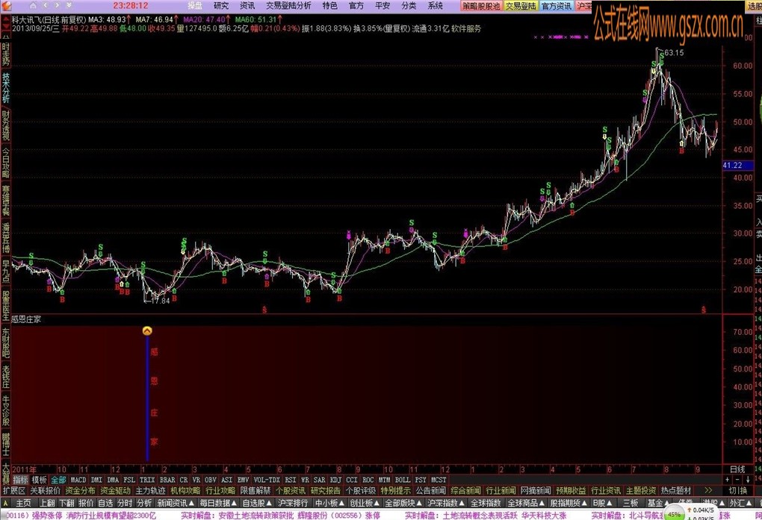Image resolution: width=762 pixels, height=520 pixels.
Task: Expand the 新闻资讯 dropdown
Action: click(176, 503)
